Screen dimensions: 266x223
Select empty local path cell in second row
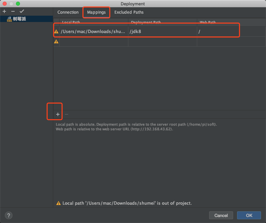(x=94, y=42)
